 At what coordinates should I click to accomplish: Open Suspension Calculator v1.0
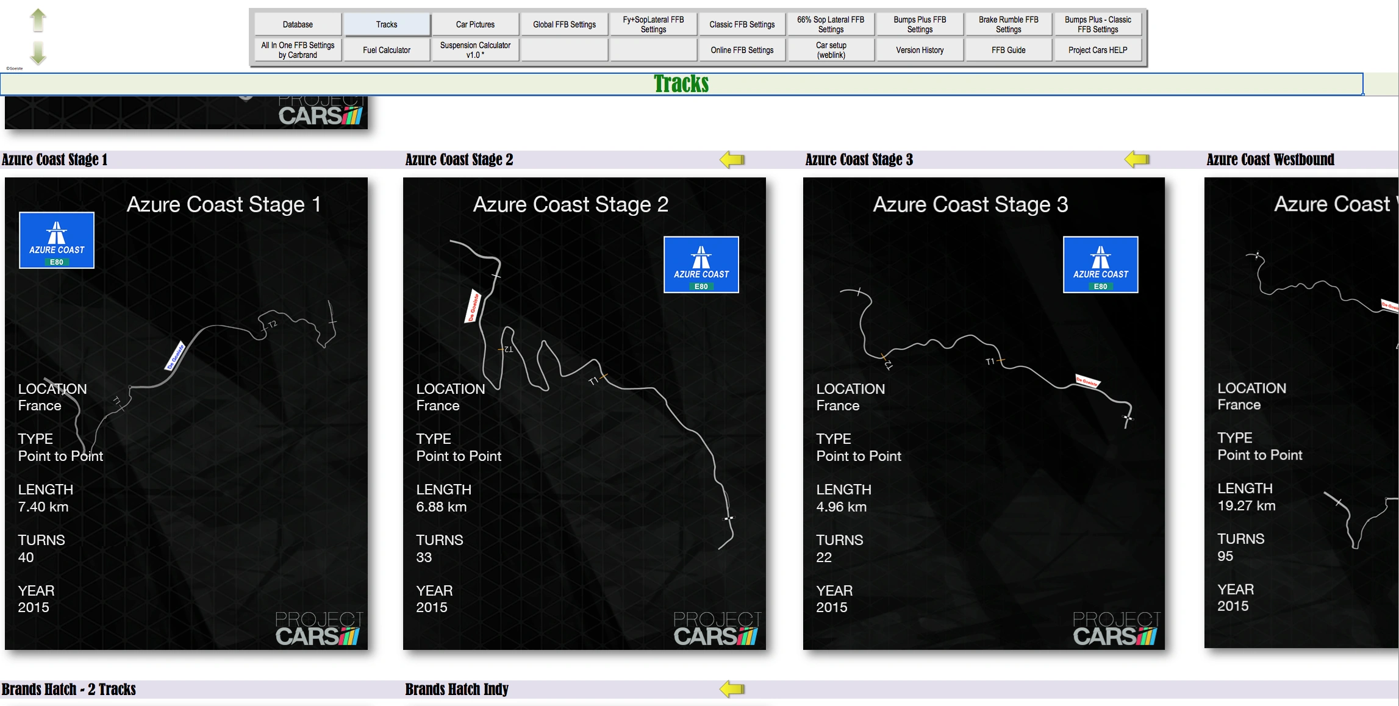click(x=475, y=50)
